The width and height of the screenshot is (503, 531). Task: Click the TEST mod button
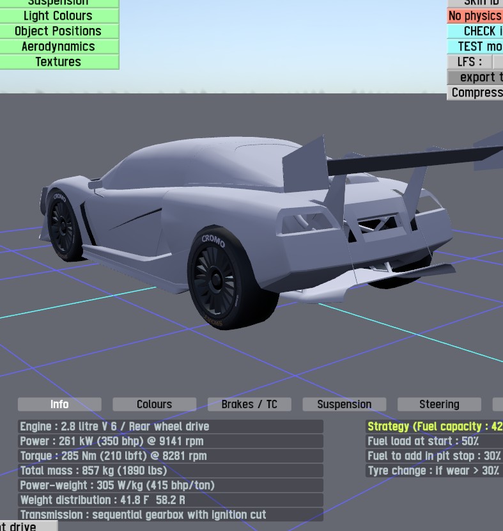tap(475, 47)
